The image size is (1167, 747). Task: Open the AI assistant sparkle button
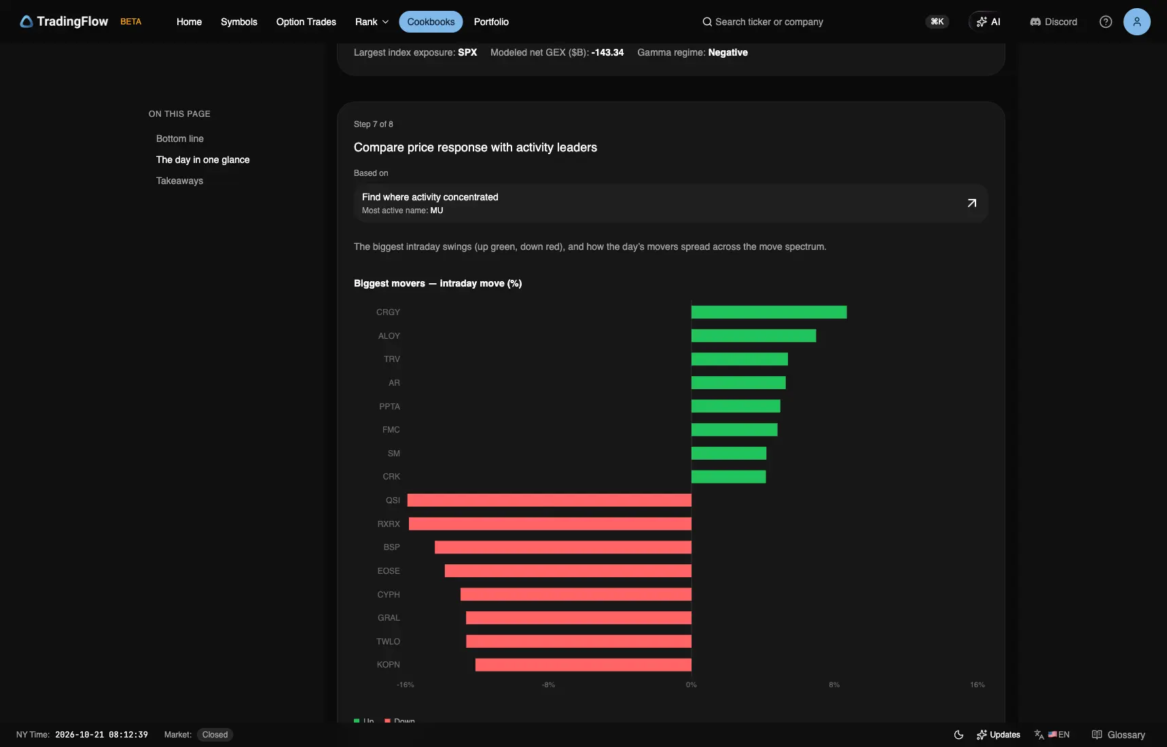[988, 22]
